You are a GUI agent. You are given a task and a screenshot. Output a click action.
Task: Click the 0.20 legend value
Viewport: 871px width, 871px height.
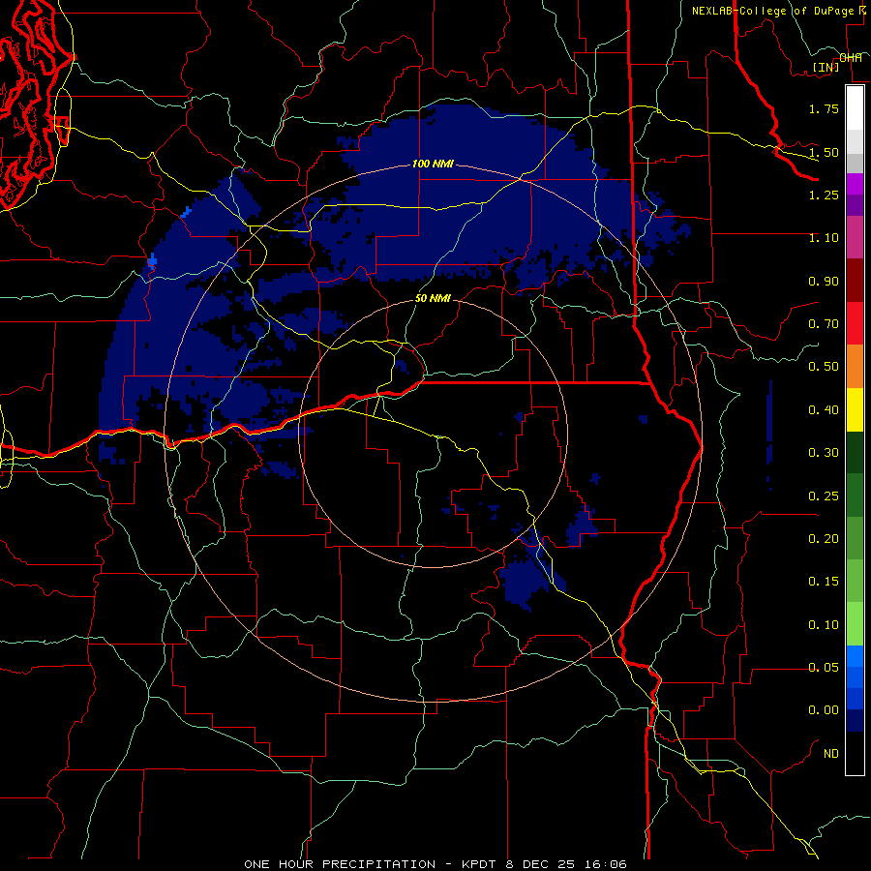[824, 539]
